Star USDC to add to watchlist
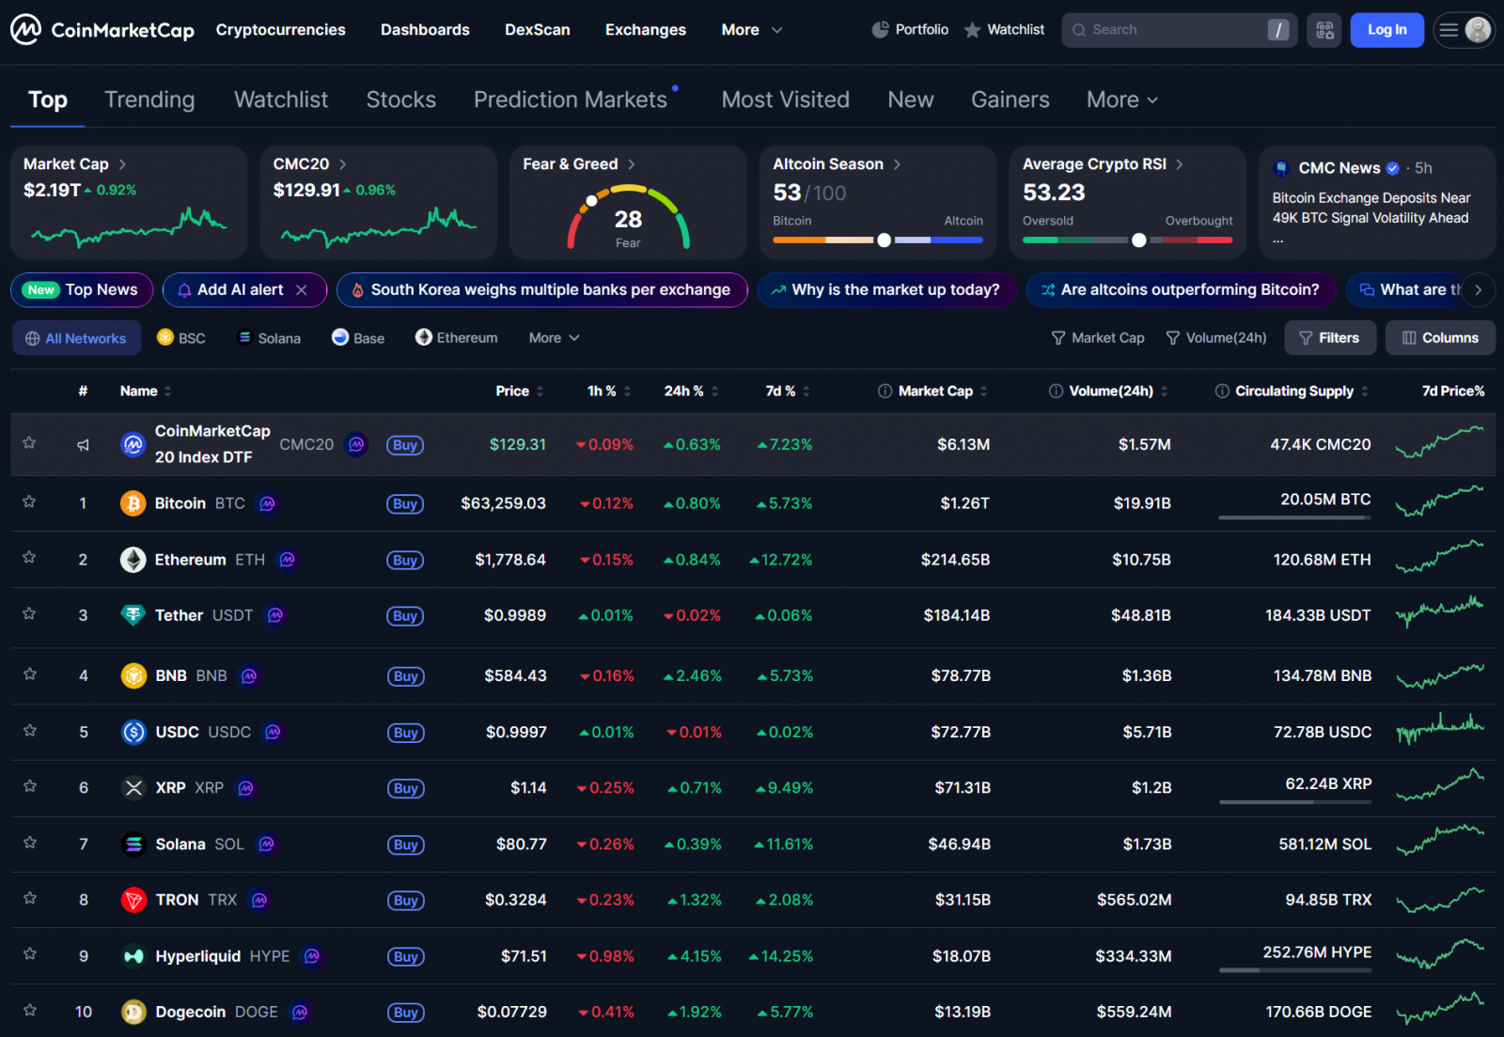This screenshot has height=1037, width=1504. (x=29, y=730)
